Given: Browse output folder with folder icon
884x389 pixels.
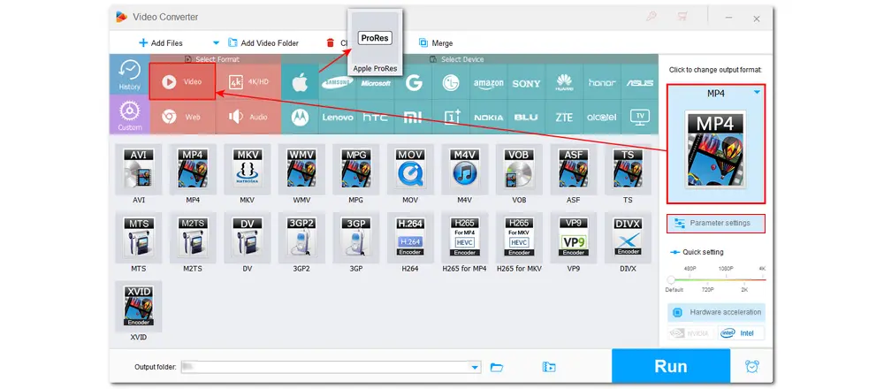Looking at the screenshot, I should point(497,368).
